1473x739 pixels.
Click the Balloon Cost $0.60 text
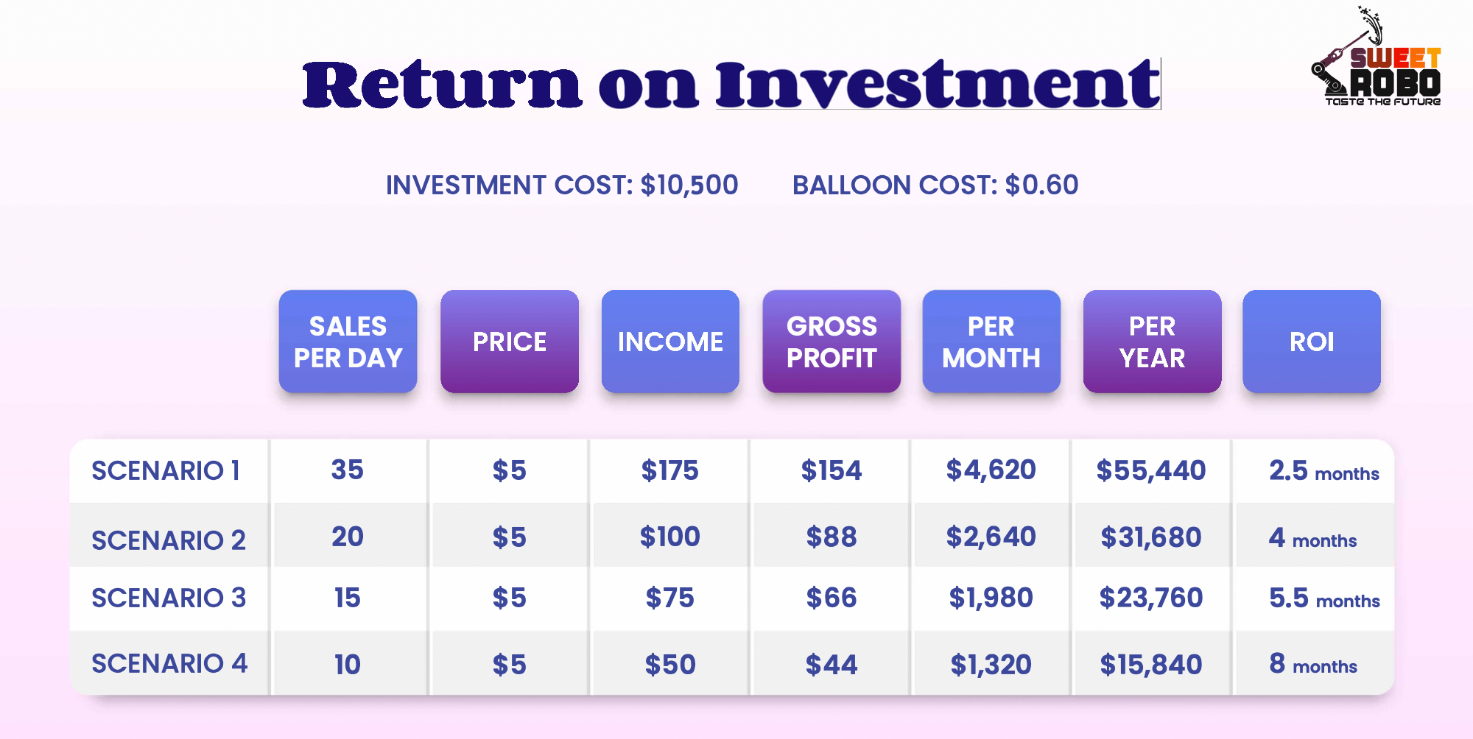(935, 185)
